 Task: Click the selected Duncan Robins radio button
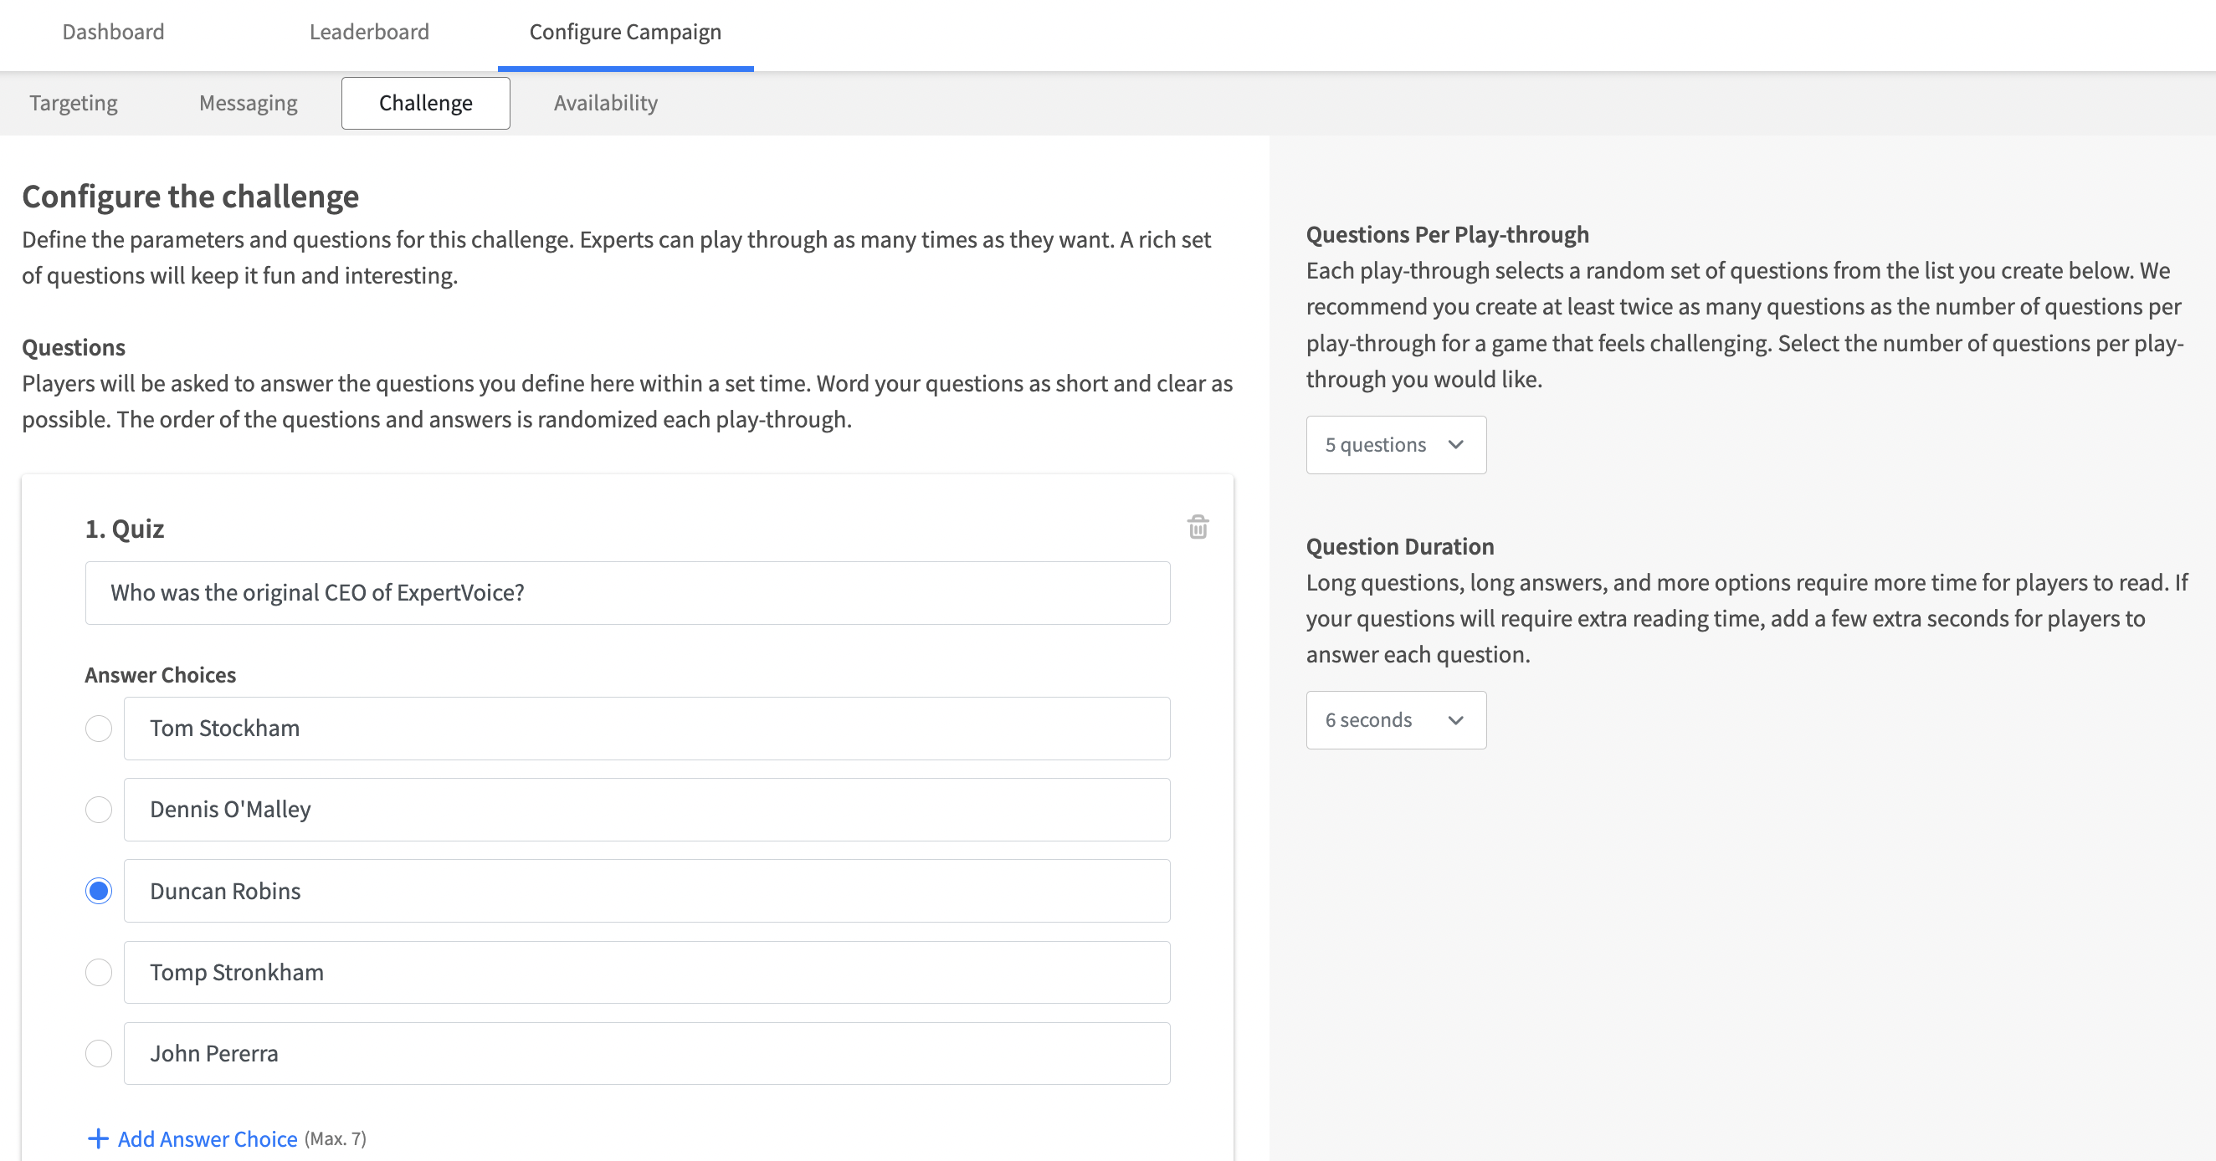click(99, 891)
